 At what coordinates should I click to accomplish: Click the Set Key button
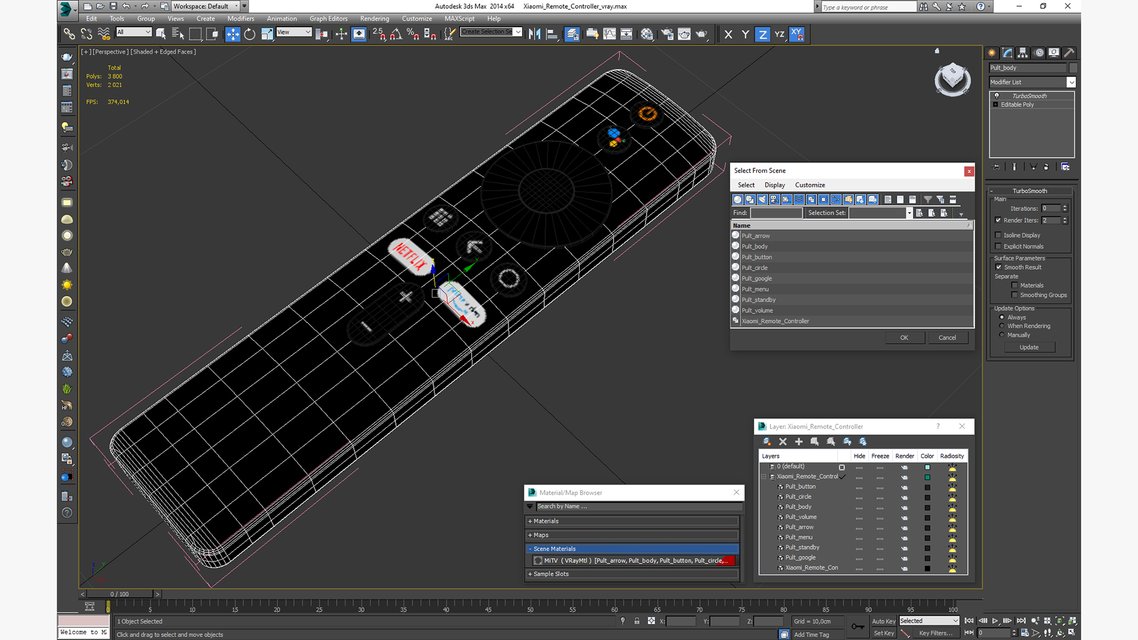click(883, 633)
